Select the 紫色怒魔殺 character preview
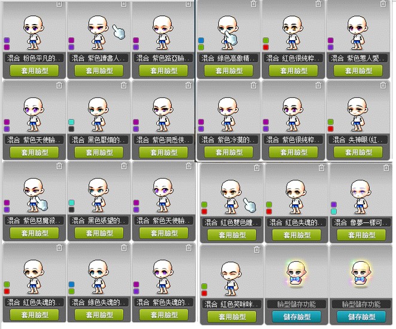Screen dimensions: 396x329 coord(33,195)
